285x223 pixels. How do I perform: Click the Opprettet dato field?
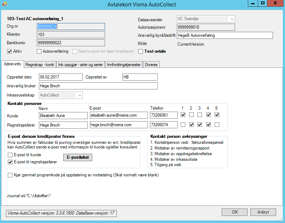[x=61, y=77]
